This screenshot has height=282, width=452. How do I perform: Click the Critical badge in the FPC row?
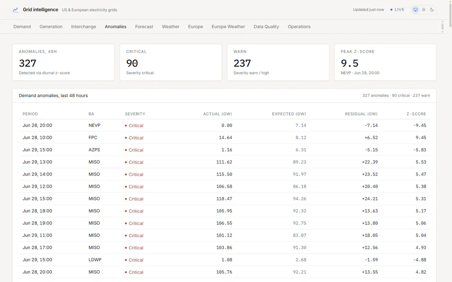click(x=134, y=138)
